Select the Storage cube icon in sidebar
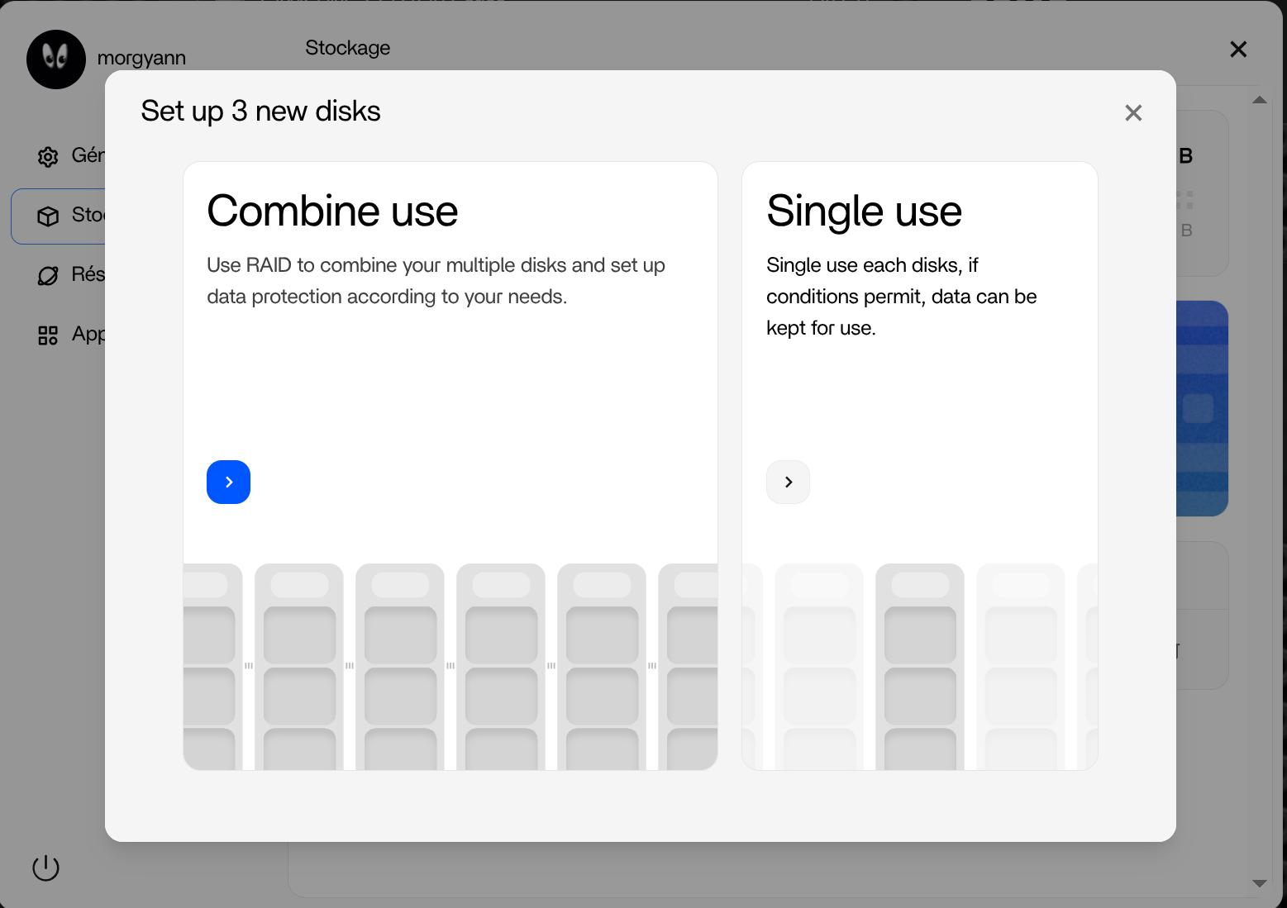This screenshot has height=908, width=1287. pos(48,216)
